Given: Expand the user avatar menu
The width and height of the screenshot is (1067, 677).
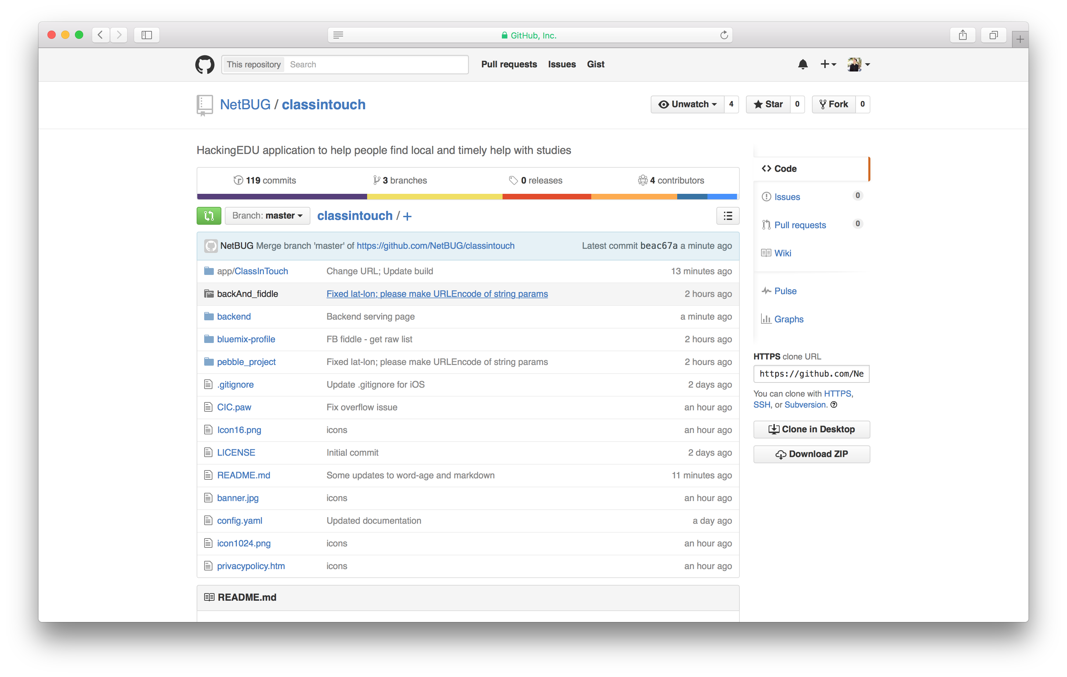Looking at the screenshot, I should click(858, 65).
